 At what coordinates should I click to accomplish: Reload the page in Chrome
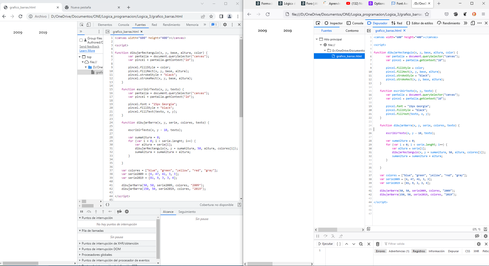(x=20, y=16)
